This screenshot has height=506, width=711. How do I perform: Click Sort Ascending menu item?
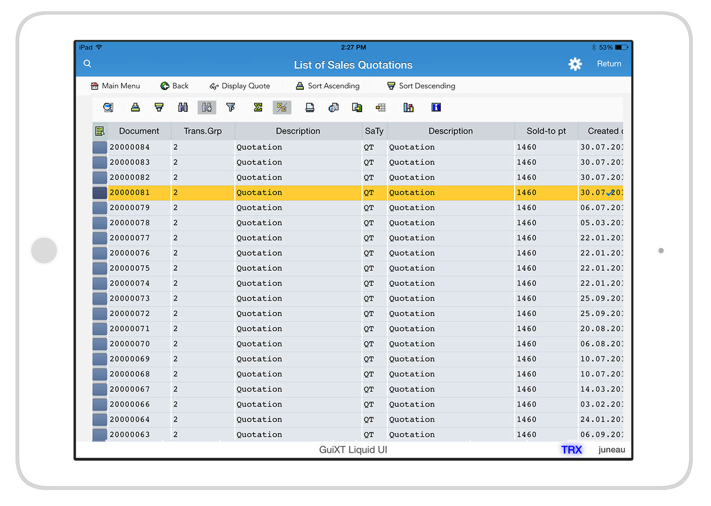[328, 86]
